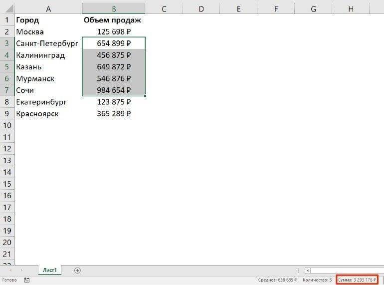
Task: Select the Екатеринбург cell
Action: pos(48,102)
